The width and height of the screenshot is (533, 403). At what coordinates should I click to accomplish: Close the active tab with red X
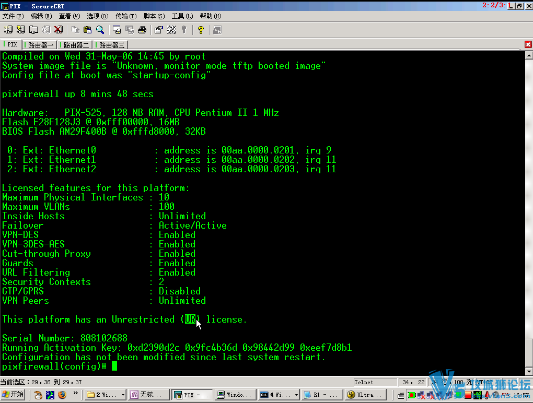(528, 44)
